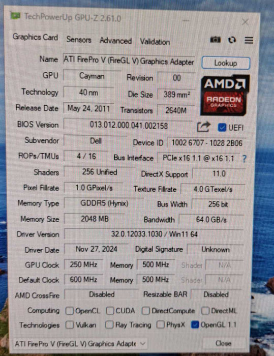Click the Digital Signature Unknown value
274x356 pixels.
(x=215, y=250)
